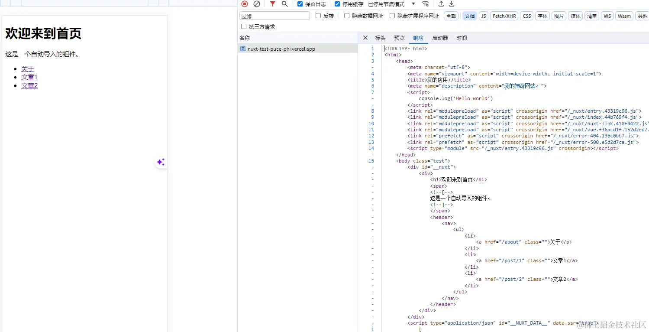Image resolution: width=649 pixels, height=332 pixels.
Task: Switch to the 标头 tab
Action: 380,38
